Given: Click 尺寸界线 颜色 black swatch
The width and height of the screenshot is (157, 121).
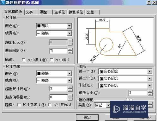Looking at the screenshot, I should coord(39,73).
